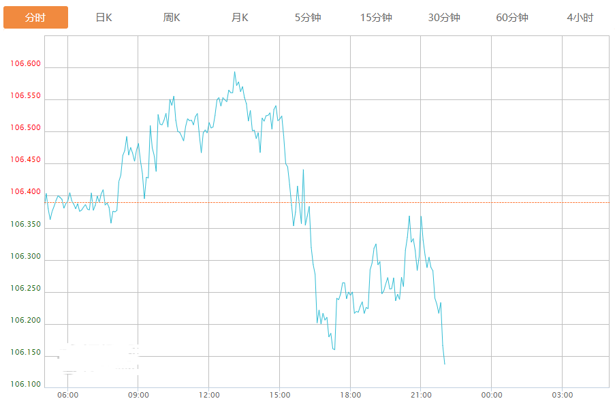Click the 00:00 time axis label
The image size is (615, 401).
492,395
